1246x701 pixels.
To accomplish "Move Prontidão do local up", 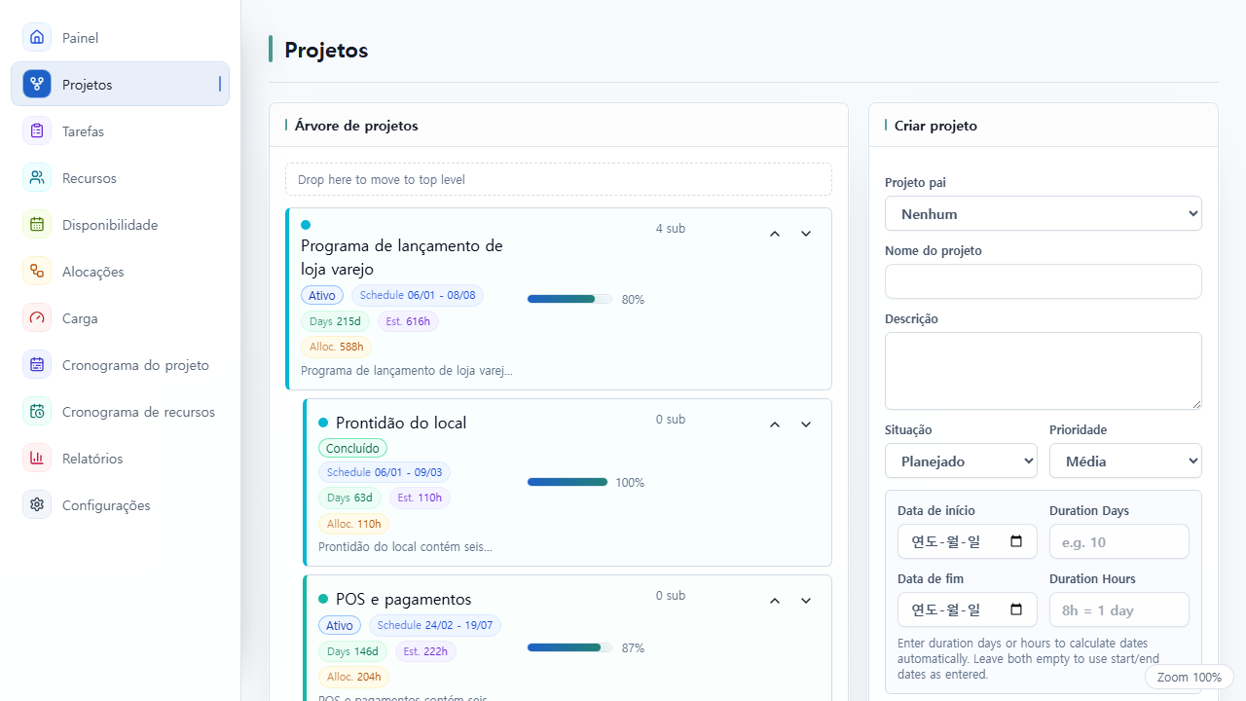I will [x=775, y=424].
